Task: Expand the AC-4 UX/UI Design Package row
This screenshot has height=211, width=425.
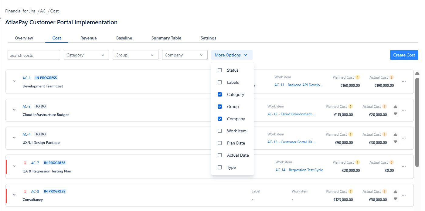Action: point(14,138)
